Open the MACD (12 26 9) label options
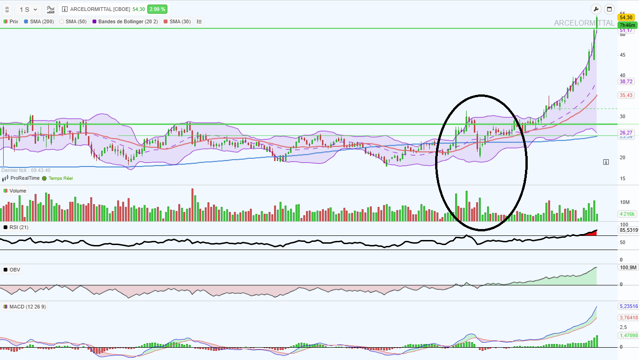 (x=24, y=307)
